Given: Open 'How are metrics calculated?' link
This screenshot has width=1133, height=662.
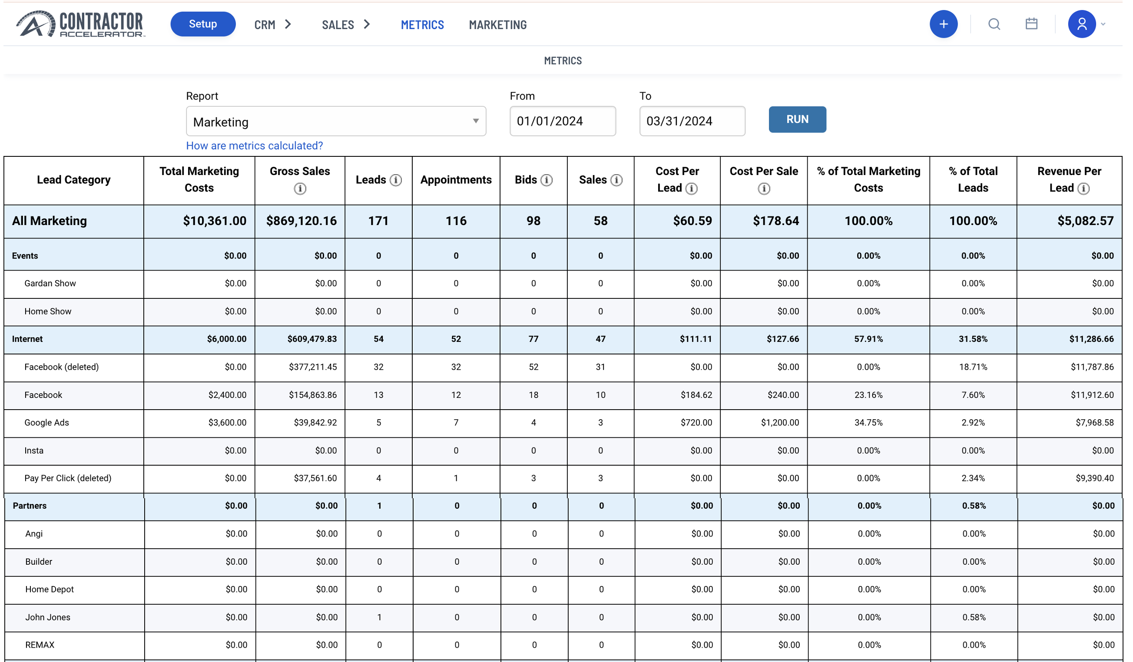Looking at the screenshot, I should (x=255, y=146).
